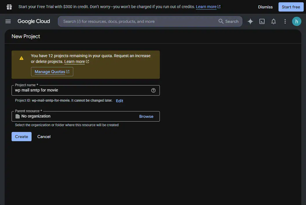This screenshot has height=205, width=306.
Task: Click the 'Select the organization or folder' hint text
Action: [x=67, y=125]
